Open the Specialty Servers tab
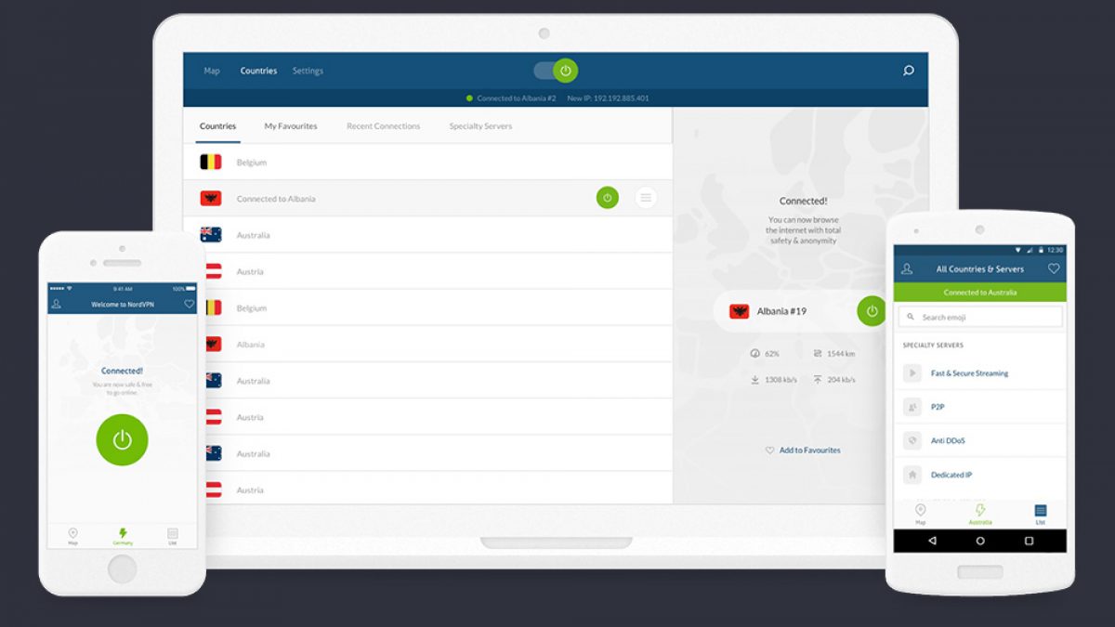The height and width of the screenshot is (627, 1115). tap(480, 126)
